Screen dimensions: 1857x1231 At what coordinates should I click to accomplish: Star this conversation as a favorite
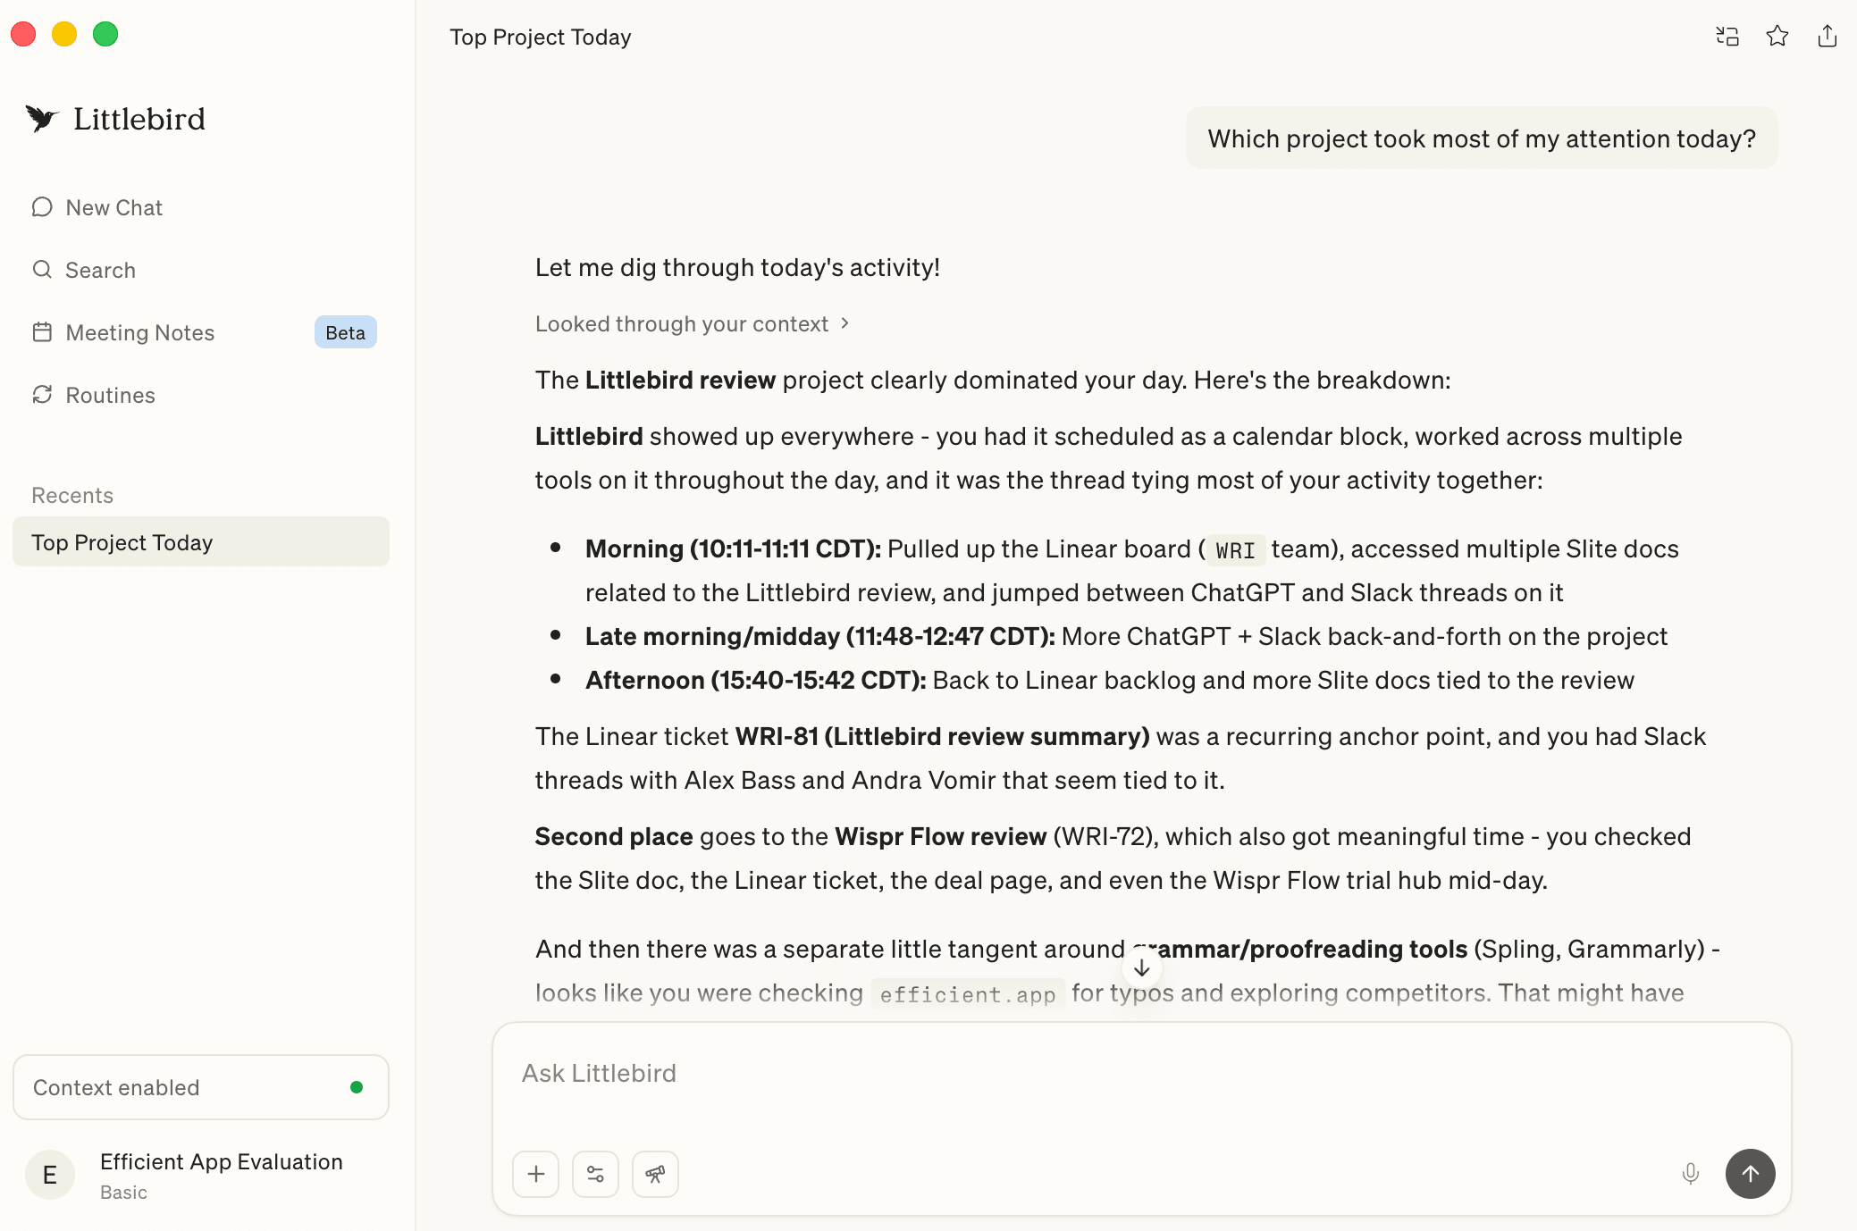click(x=1777, y=36)
